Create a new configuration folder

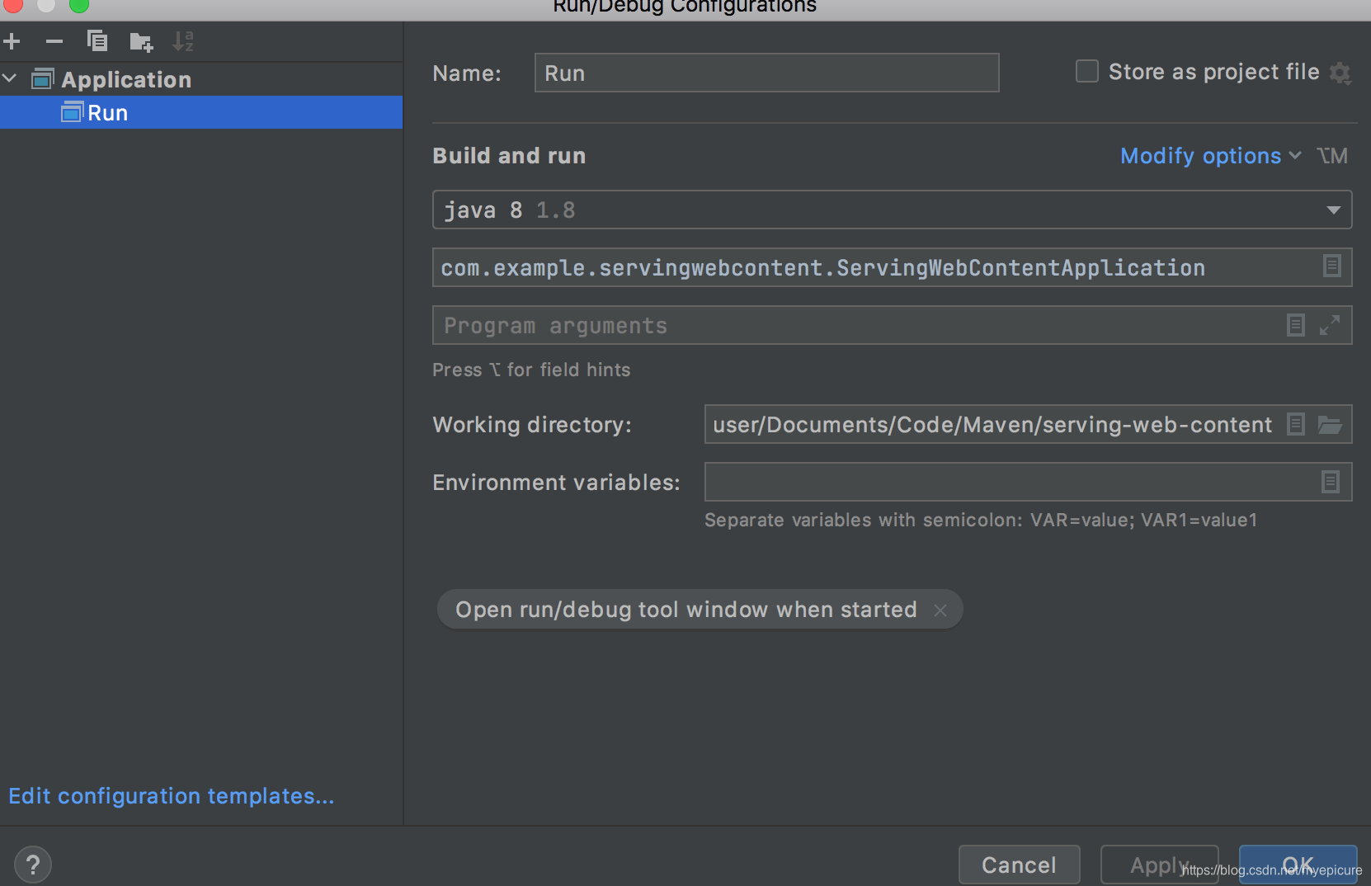coord(140,40)
